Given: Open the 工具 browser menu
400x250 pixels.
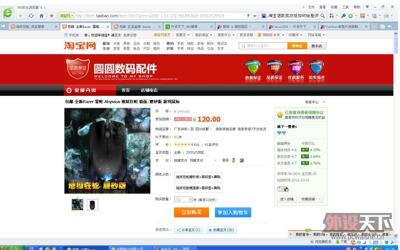Looking at the screenshot, I should [x=345, y=7].
